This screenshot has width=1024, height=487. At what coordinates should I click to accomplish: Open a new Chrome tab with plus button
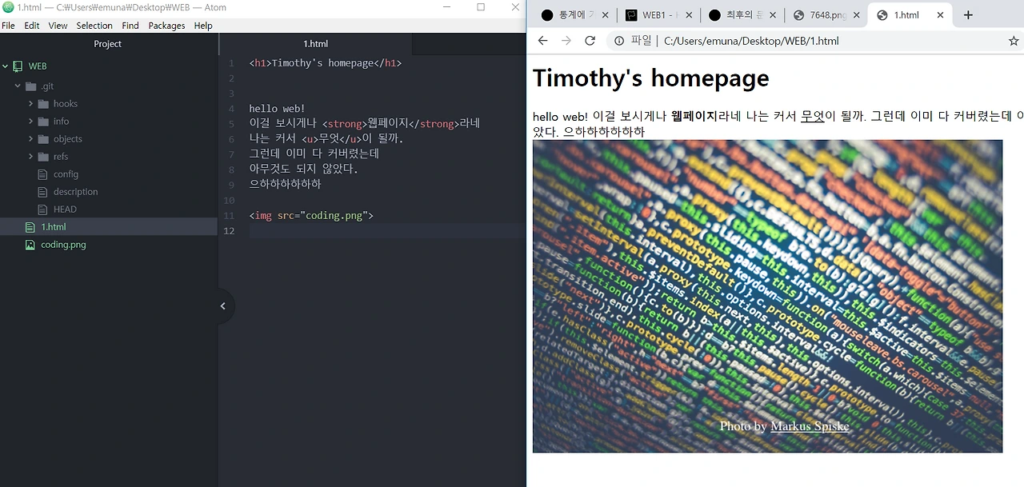coord(968,15)
